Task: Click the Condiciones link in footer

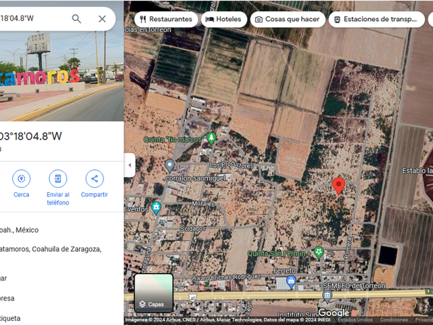Action: pyautogui.click(x=393, y=320)
